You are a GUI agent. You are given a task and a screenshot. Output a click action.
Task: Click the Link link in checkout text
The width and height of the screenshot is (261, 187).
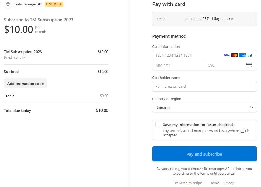[x=243, y=131]
